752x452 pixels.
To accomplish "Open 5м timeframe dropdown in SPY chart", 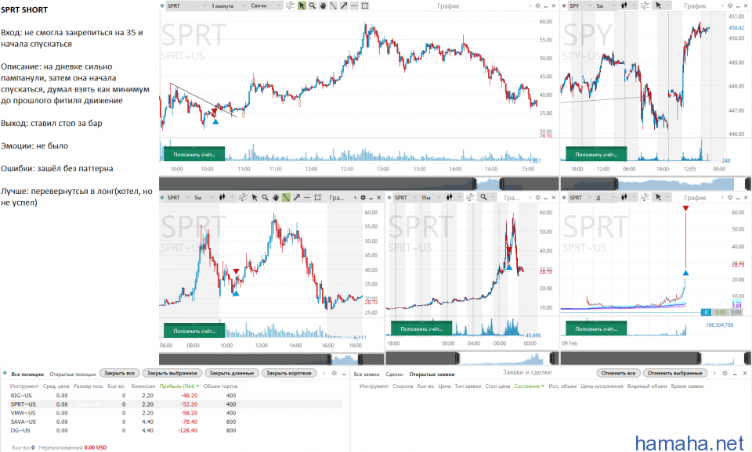I will (606, 5).
